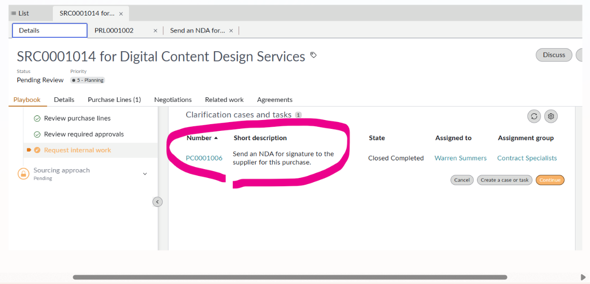Open the Agreements tab

tap(275, 99)
